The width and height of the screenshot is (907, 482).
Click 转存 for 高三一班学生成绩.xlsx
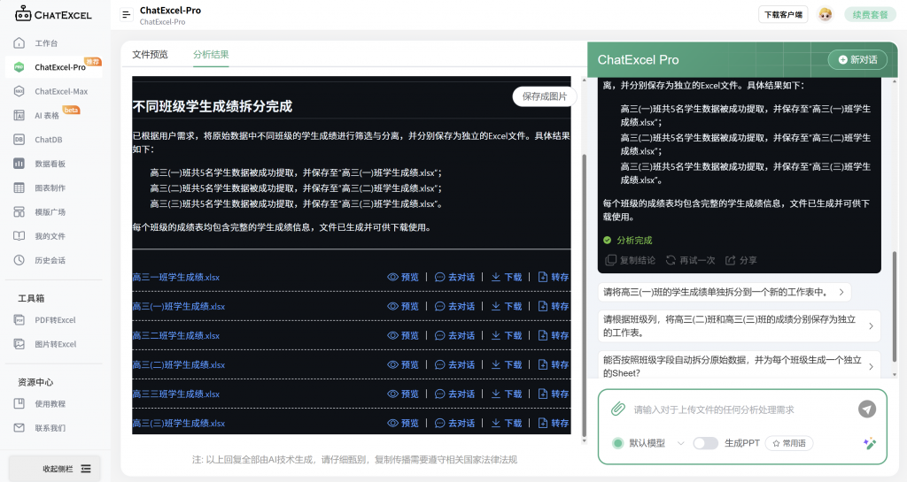click(x=553, y=277)
